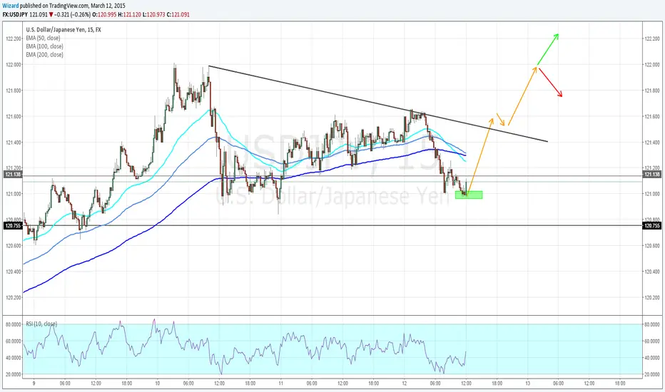Click the open value O:120.995
The width and height of the screenshot is (665, 392).
104,14
